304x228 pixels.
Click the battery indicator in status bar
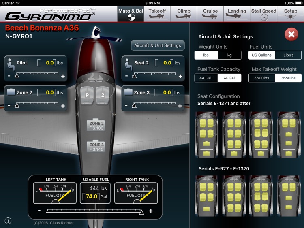(299, 3)
